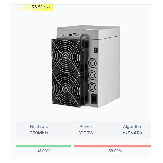Viewport: 163px width, 163px height.
Task: Click the upper fan on the miner image
Action: [x=66, y=56]
